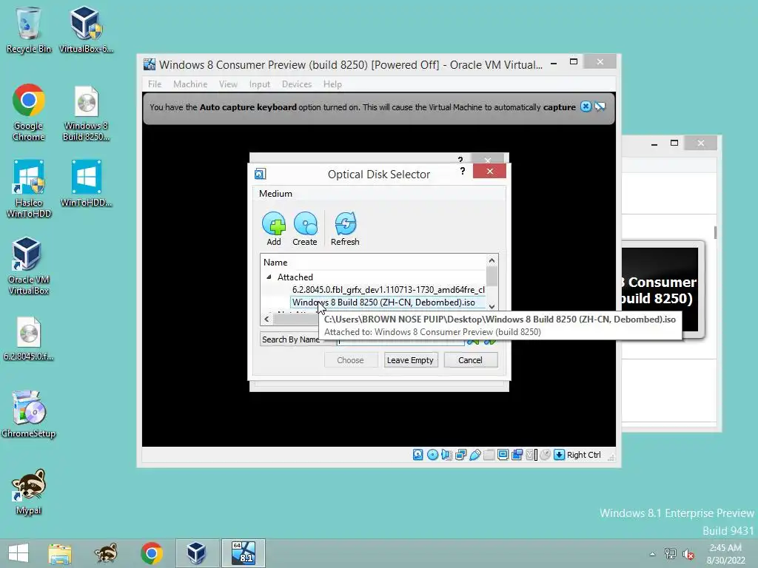Select Oracle VM VirtualBox desktop shortcut
The height and width of the screenshot is (568, 758).
click(29, 266)
